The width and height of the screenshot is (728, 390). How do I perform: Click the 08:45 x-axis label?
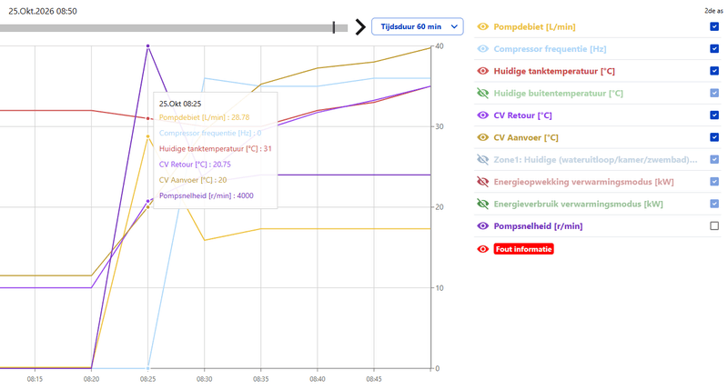[374, 379]
